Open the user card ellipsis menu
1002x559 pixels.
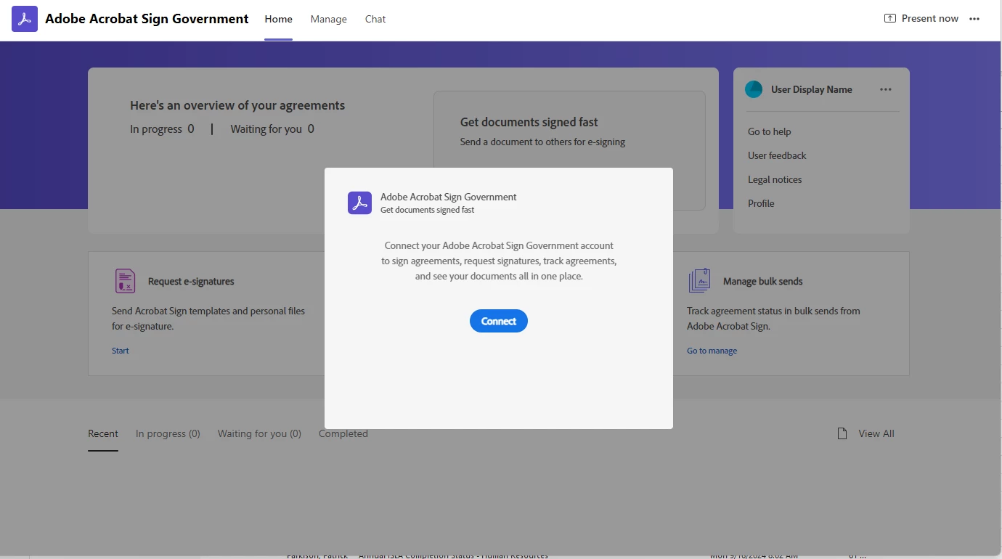pos(886,89)
